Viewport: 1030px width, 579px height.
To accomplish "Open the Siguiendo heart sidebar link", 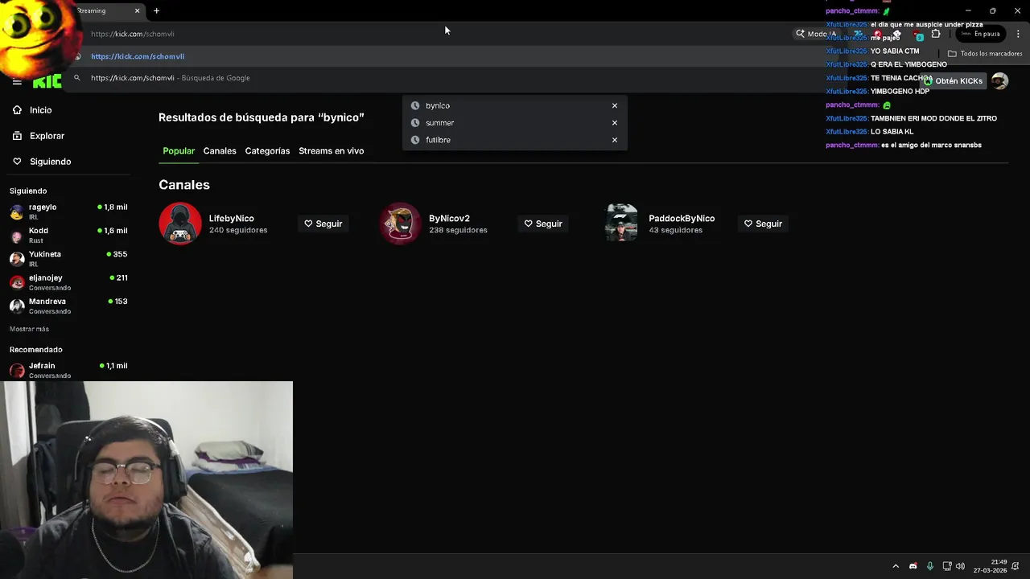I will [50, 162].
